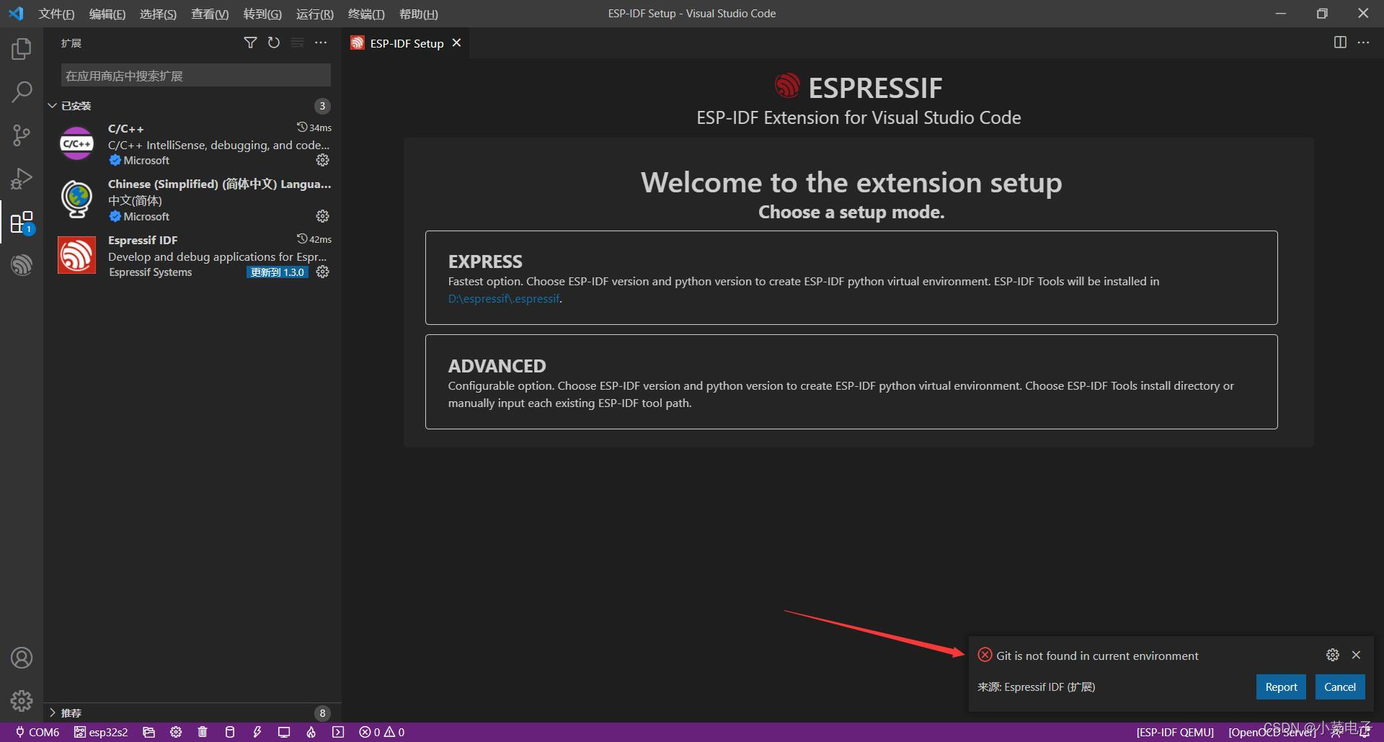The image size is (1384, 742).
Task: Open the Manage gear in activity bar
Action: click(x=22, y=700)
